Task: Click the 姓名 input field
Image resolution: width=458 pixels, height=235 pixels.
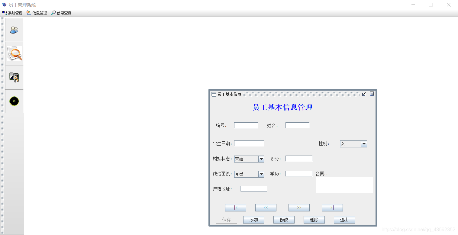Action: 297,125
